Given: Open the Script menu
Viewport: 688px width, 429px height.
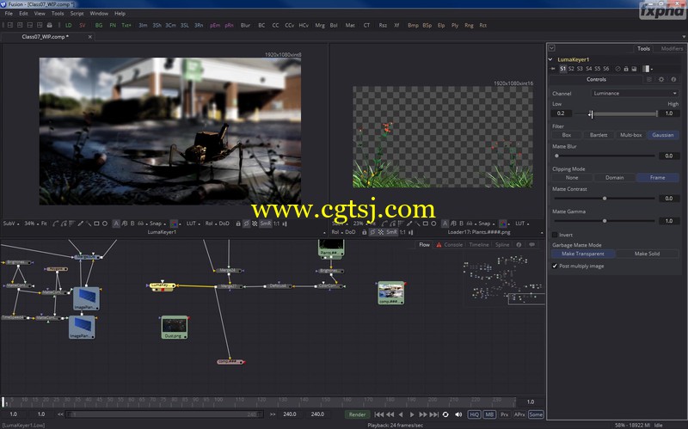Looking at the screenshot, I should [x=77, y=14].
